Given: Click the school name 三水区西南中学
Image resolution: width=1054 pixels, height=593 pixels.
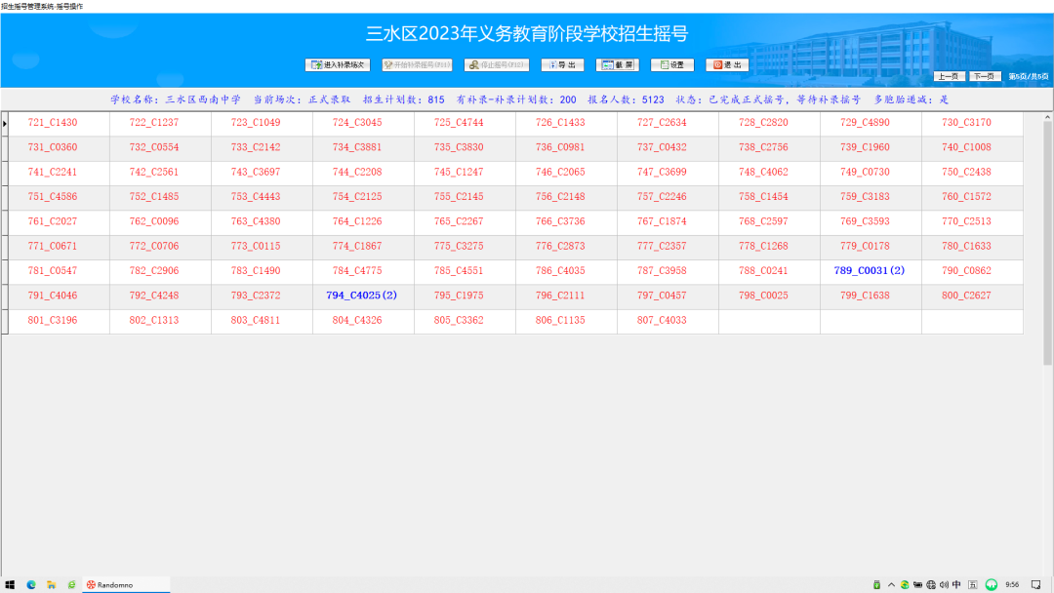Looking at the screenshot, I should point(203,99).
